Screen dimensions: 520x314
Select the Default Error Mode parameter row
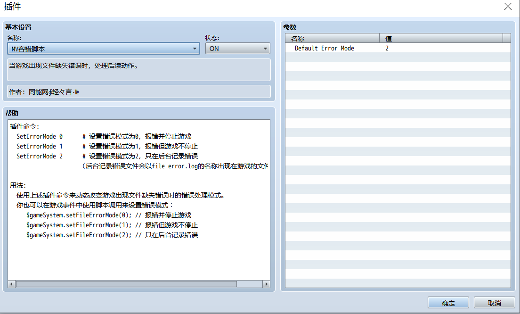point(398,48)
